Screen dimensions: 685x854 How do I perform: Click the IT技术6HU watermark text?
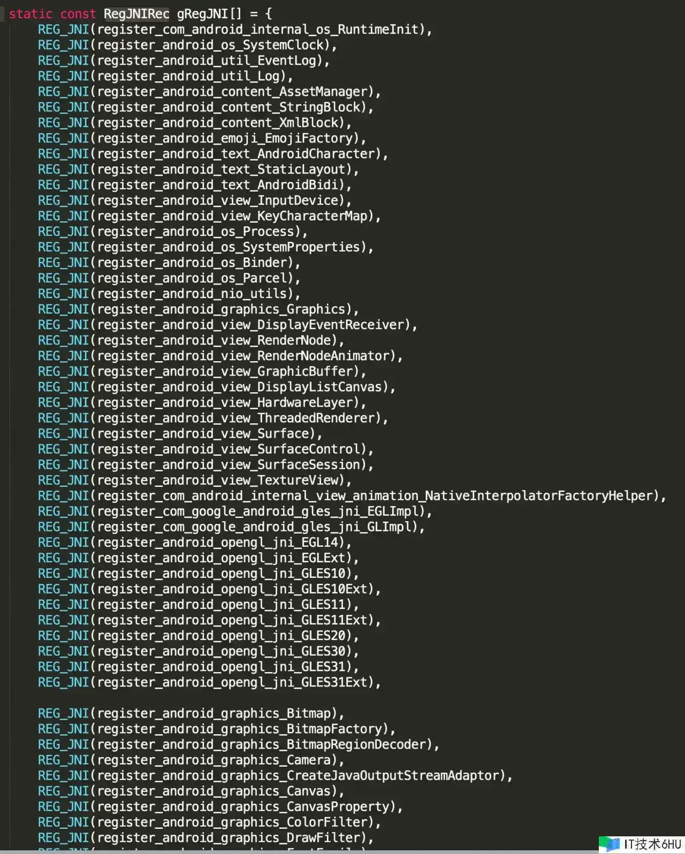[x=652, y=844]
